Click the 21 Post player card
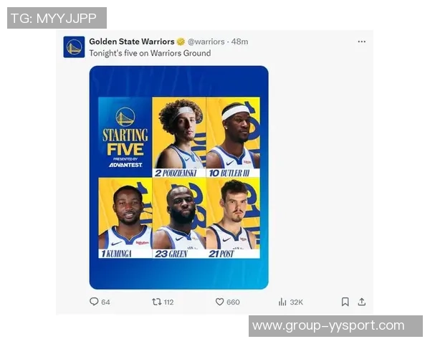The height and width of the screenshot is (344, 430). (x=233, y=218)
